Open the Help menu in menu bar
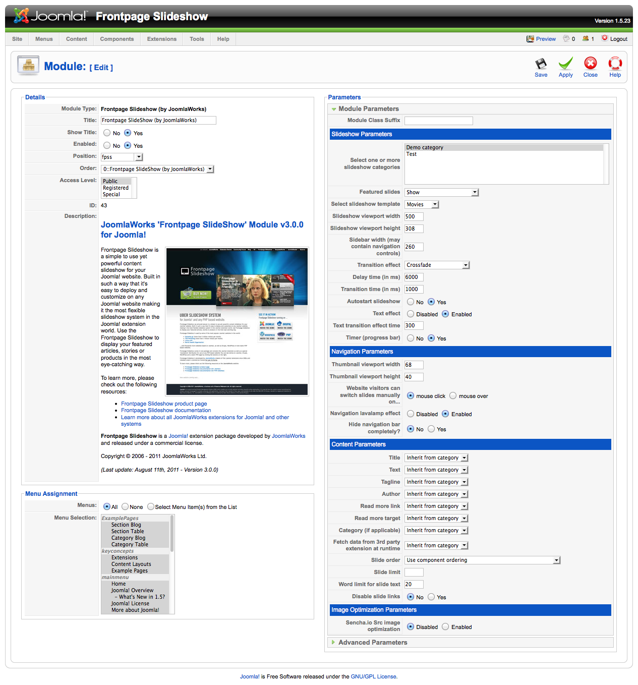Viewport: 638px width, 685px height. [x=223, y=39]
